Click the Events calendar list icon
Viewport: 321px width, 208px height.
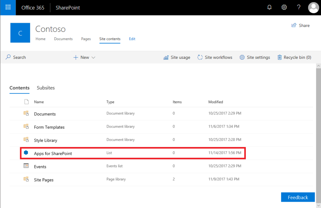[26, 166]
